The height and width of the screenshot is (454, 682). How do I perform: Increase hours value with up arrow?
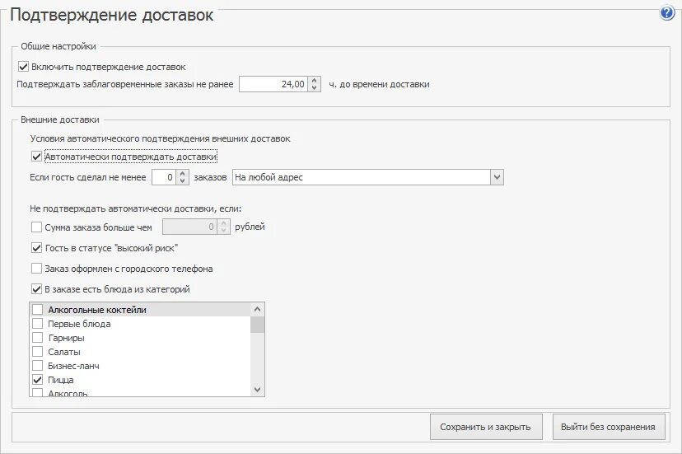[x=314, y=80]
